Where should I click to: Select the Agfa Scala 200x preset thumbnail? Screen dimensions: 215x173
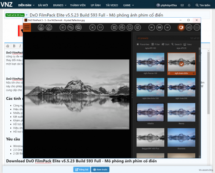click(x=181, y=62)
